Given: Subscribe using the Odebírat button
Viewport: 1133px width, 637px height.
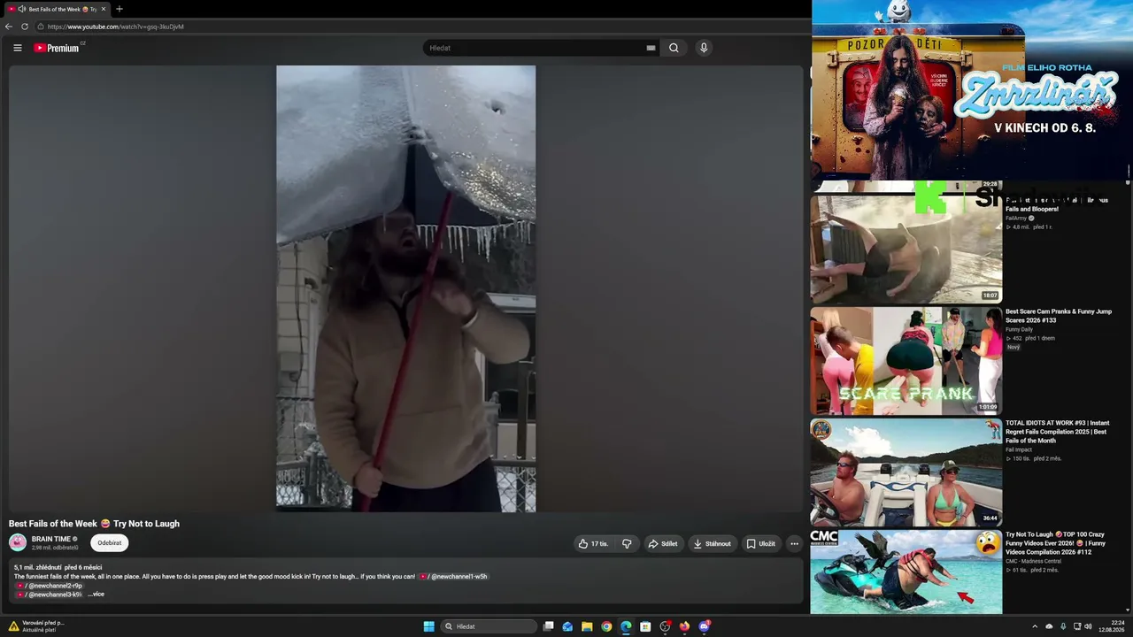Looking at the screenshot, I should [x=110, y=543].
